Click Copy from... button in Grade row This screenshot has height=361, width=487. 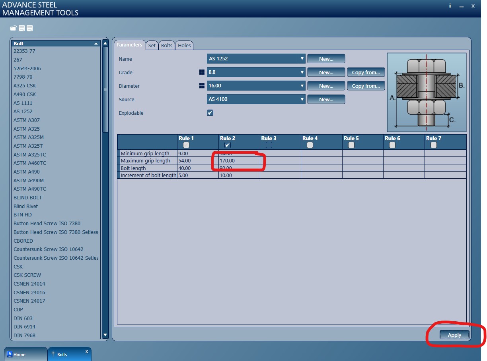tap(366, 72)
